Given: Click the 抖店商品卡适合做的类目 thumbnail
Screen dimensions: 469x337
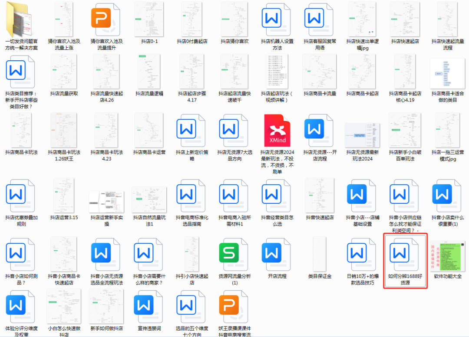Looking at the screenshot, I should 447,73.
